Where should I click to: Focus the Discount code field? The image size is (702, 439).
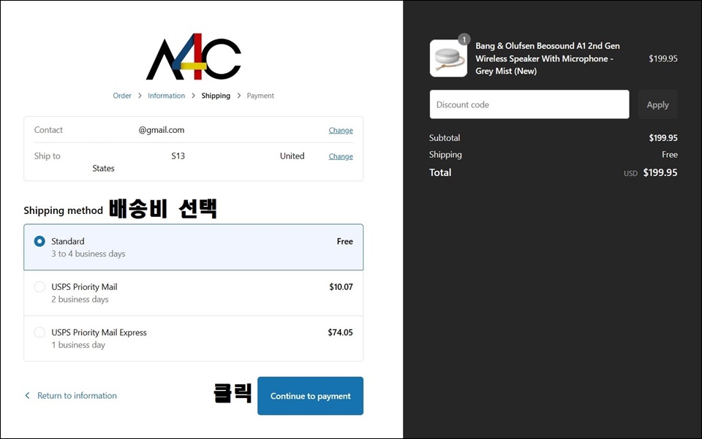pyautogui.click(x=529, y=104)
